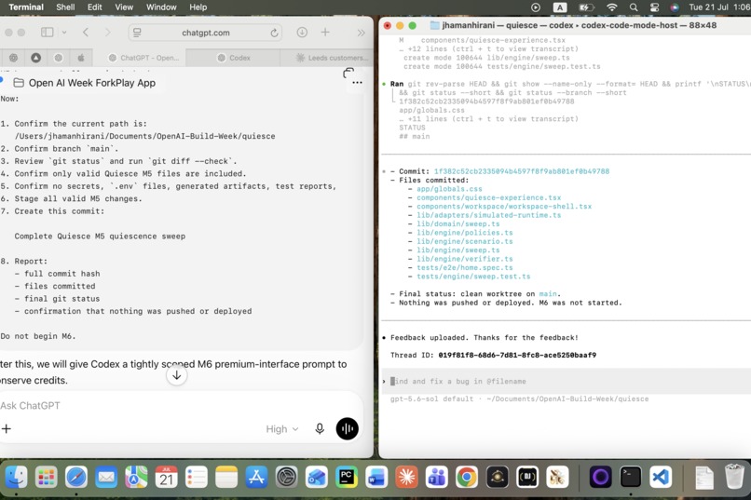Go back in Safari

click(x=86, y=32)
